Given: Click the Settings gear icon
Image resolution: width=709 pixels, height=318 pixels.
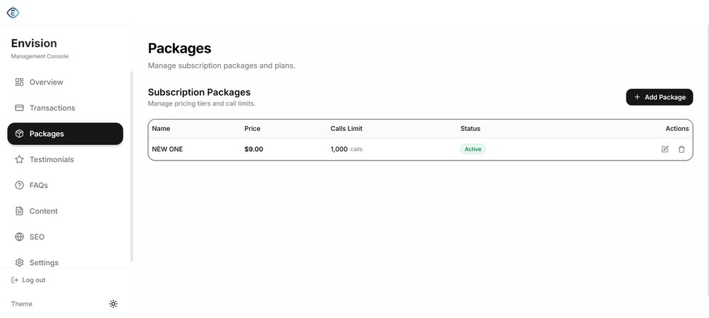Looking at the screenshot, I should (x=20, y=262).
